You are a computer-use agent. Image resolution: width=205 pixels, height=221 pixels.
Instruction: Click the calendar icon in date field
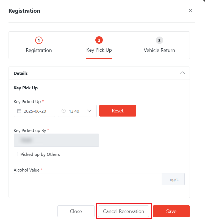[19, 111]
